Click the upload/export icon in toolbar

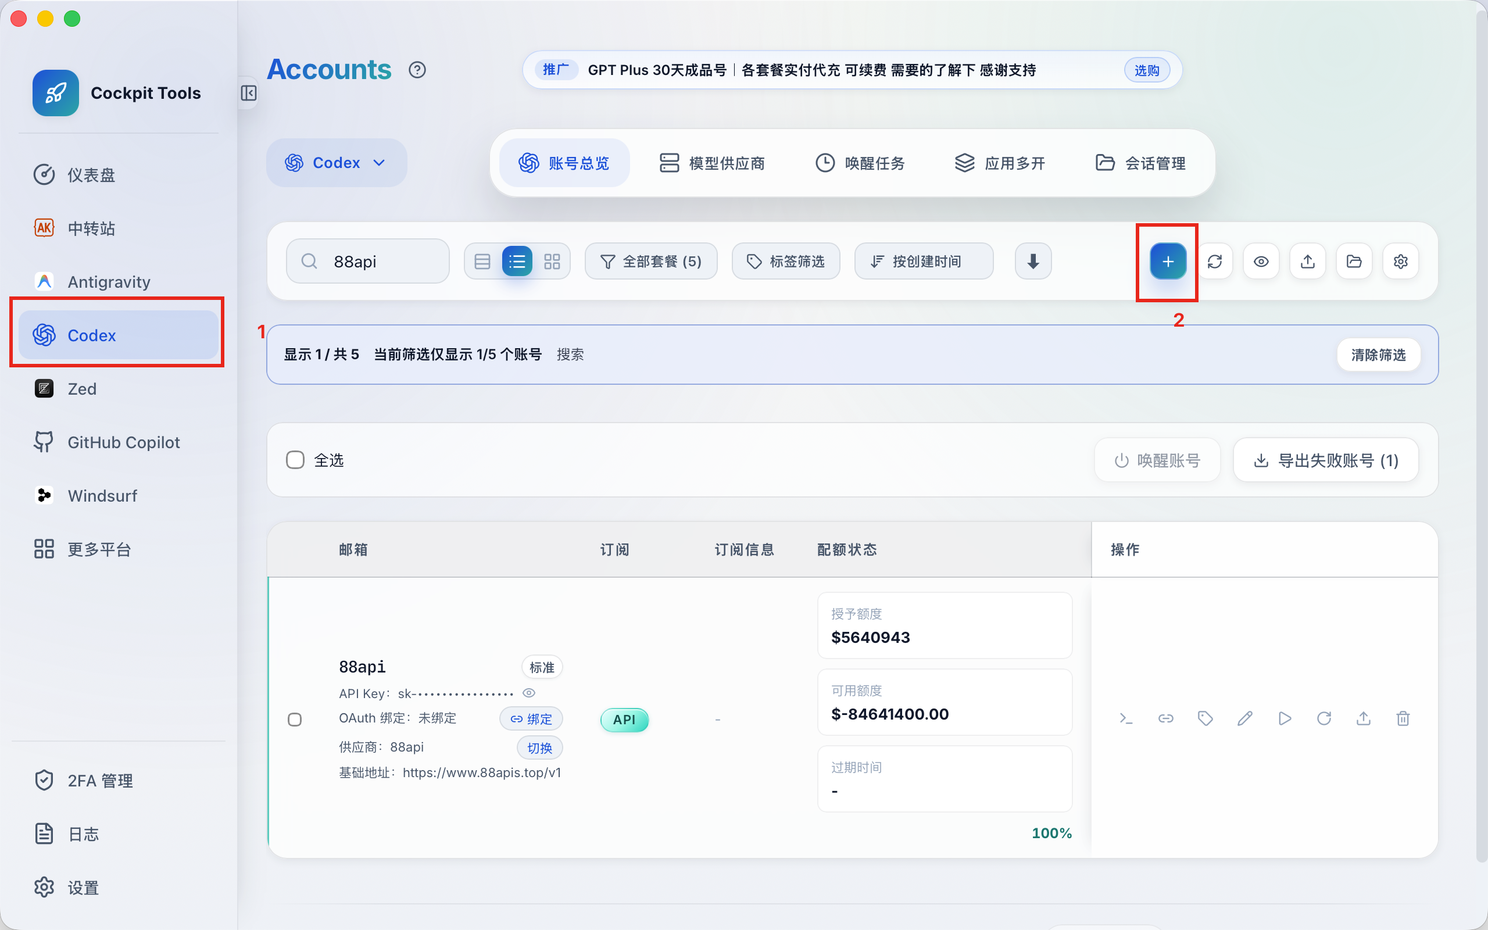coord(1307,262)
